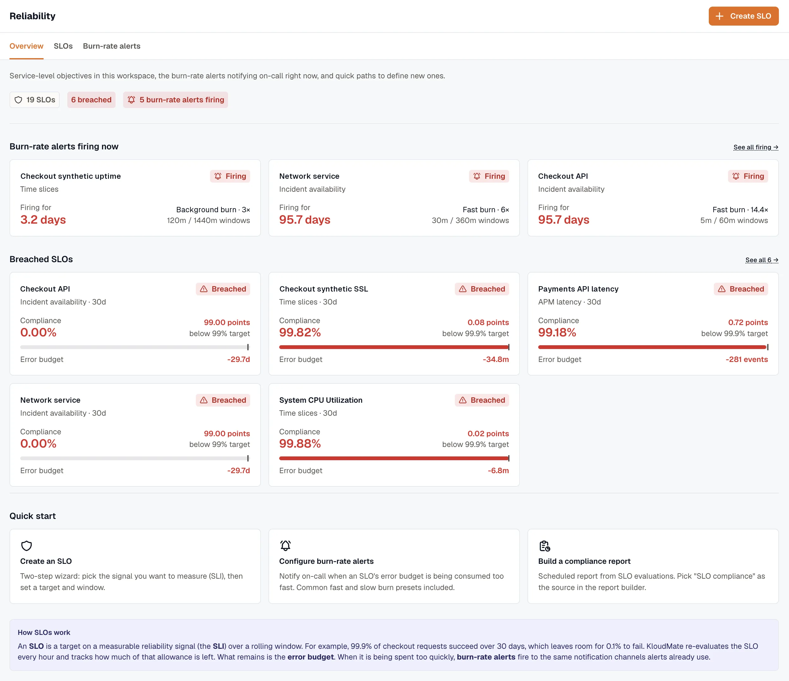Click the 30m / 360m windows text

470,220
